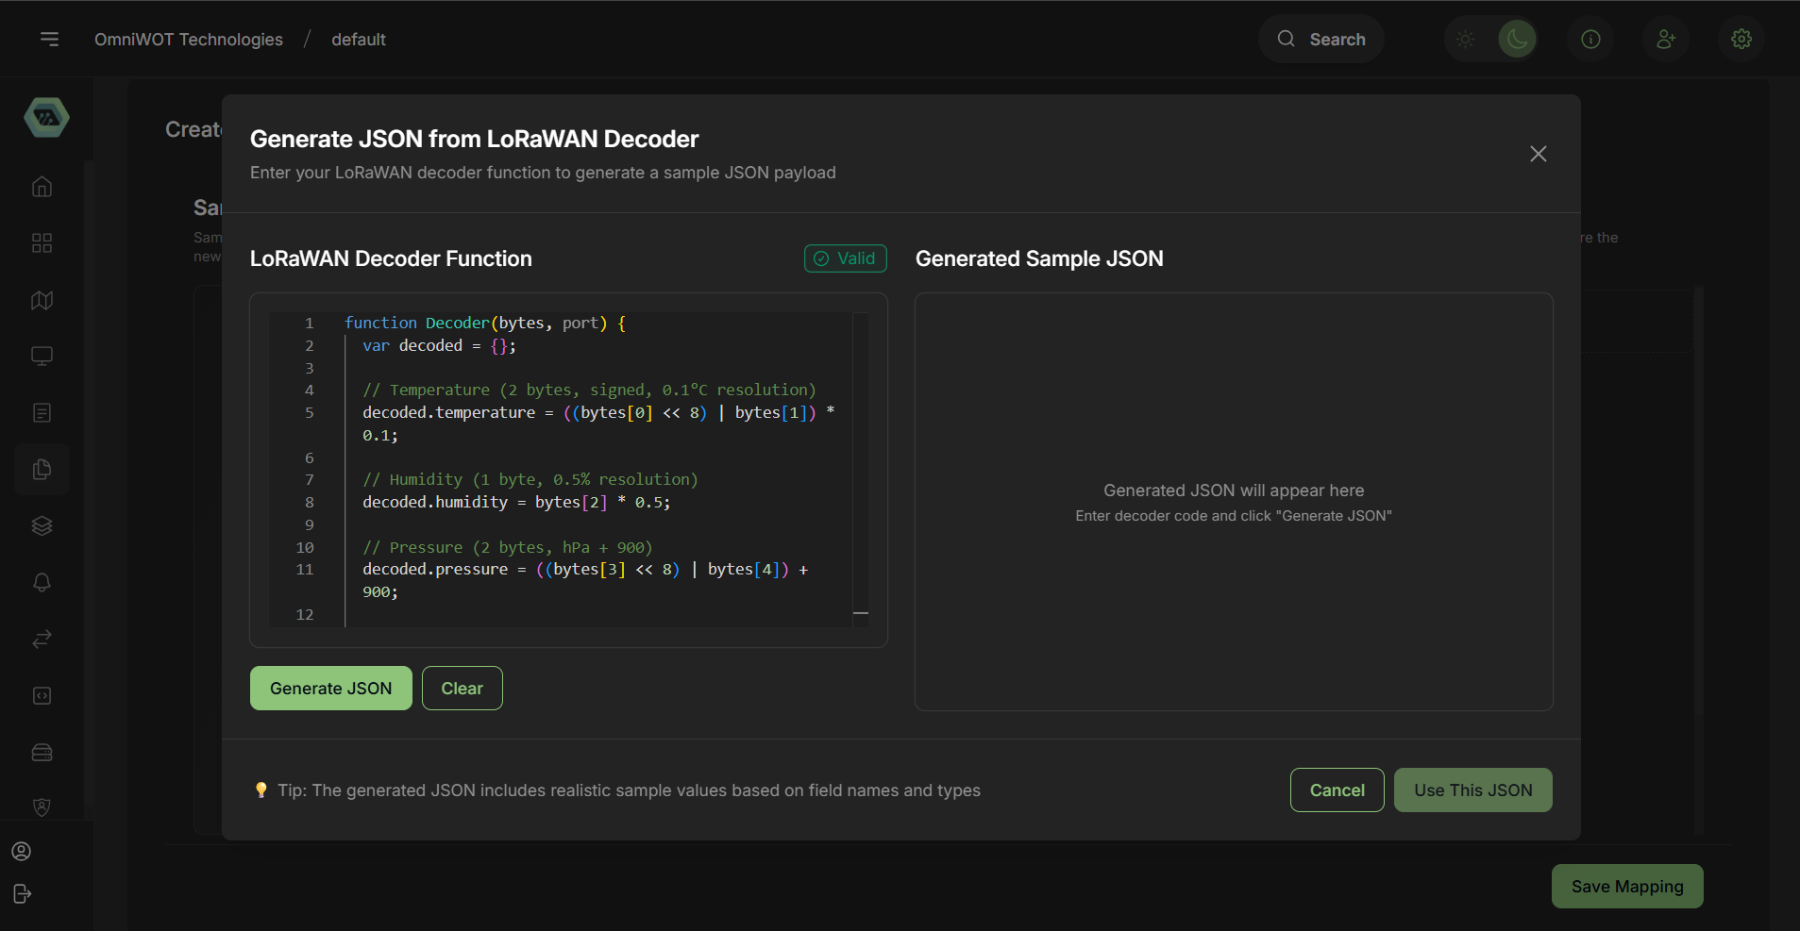
Task: Open the database storage icon
Action: (42, 752)
